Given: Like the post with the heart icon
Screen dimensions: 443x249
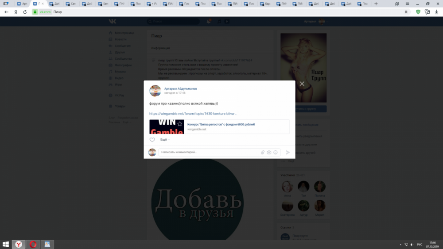Looking at the screenshot, I should click(x=152, y=140).
